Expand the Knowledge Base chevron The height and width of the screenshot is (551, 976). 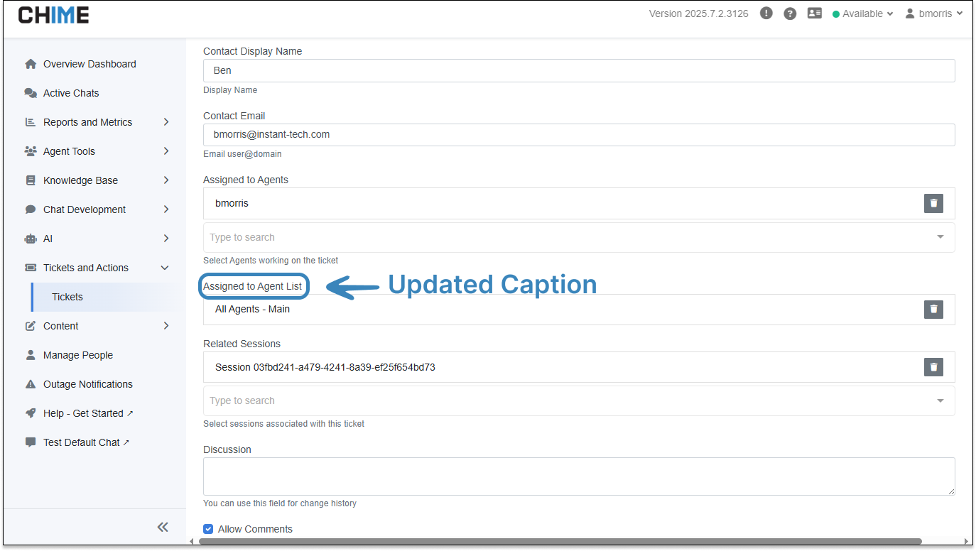166,180
